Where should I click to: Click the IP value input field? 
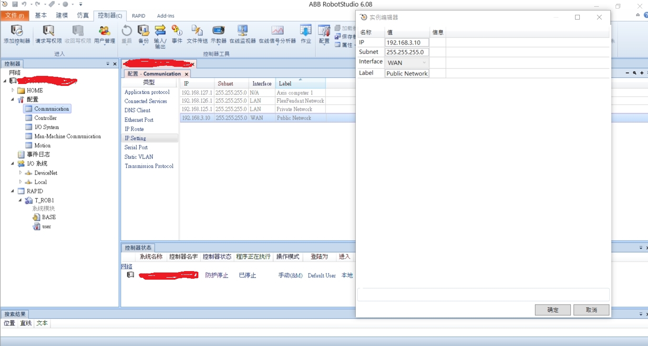407,42
